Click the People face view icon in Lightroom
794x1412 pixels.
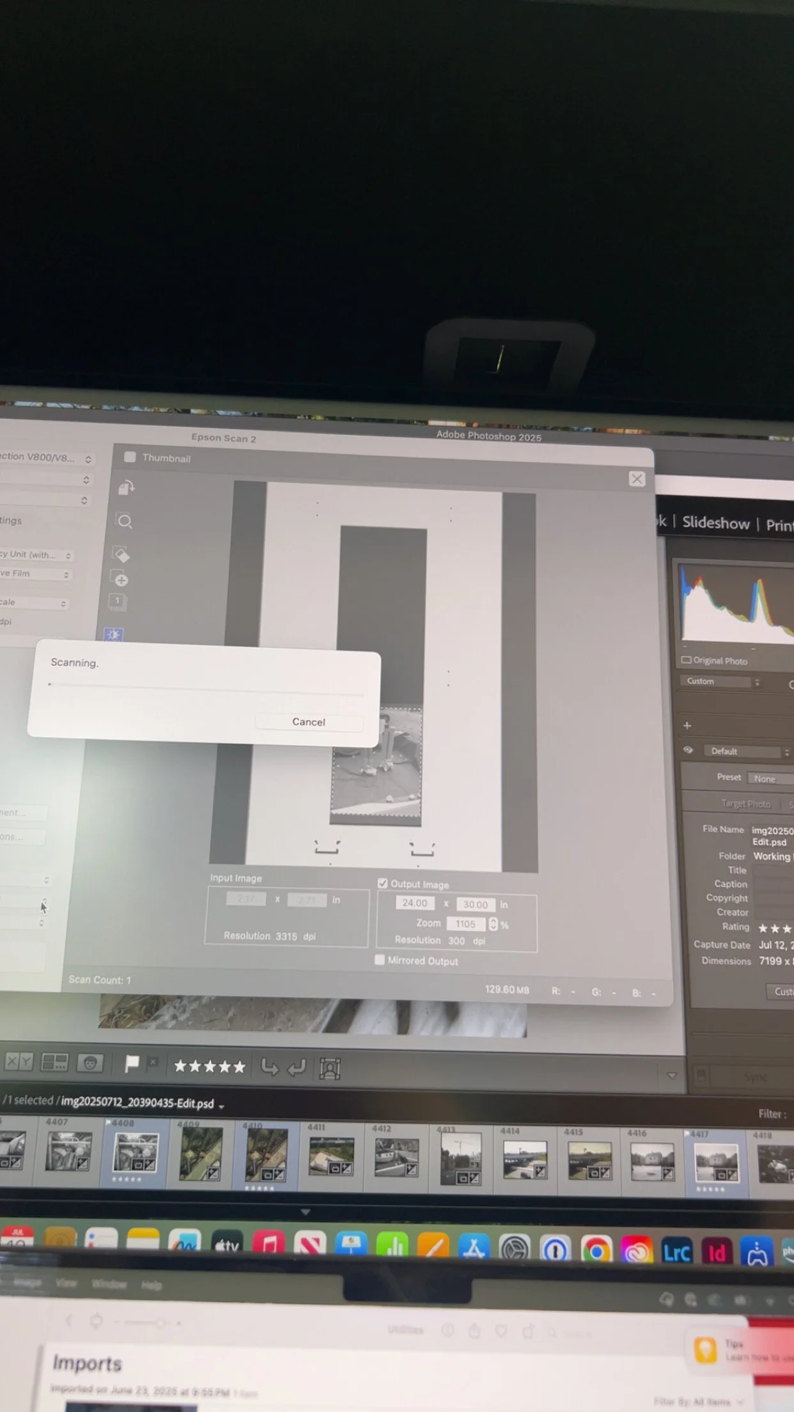(x=90, y=1063)
